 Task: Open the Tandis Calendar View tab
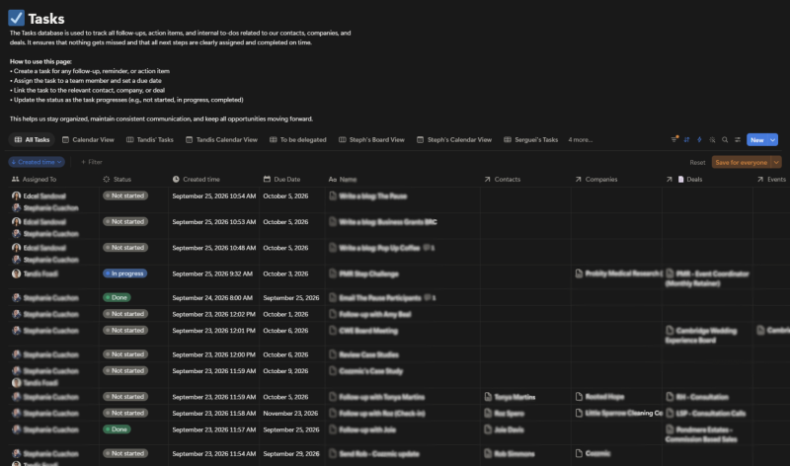pos(221,139)
